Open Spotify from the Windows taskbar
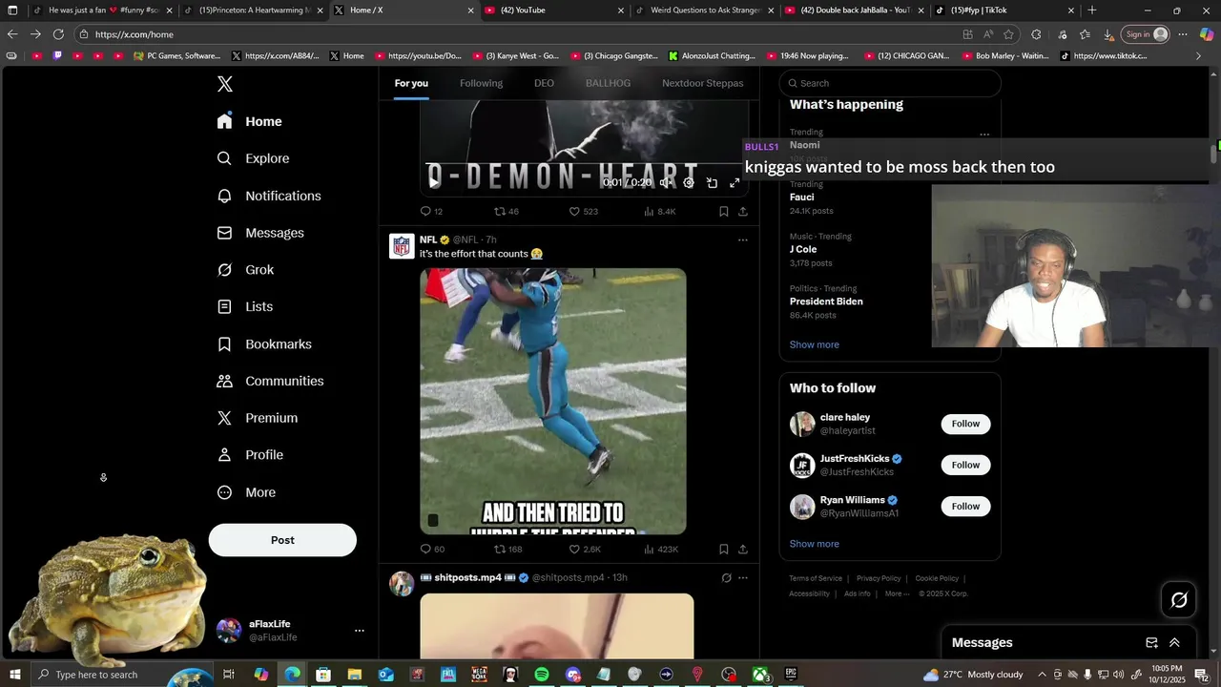This screenshot has height=687, width=1221. (x=542, y=675)
